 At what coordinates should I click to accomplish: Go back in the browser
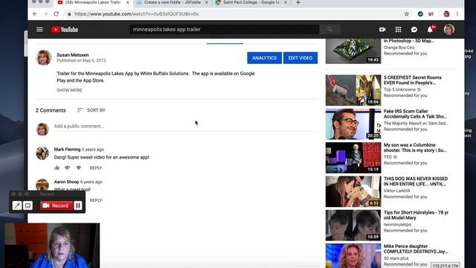(35, 14)
